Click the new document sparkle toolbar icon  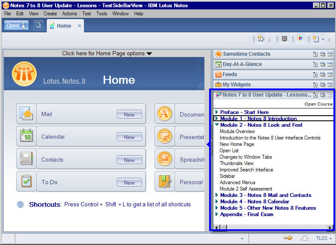pos(316,39)
